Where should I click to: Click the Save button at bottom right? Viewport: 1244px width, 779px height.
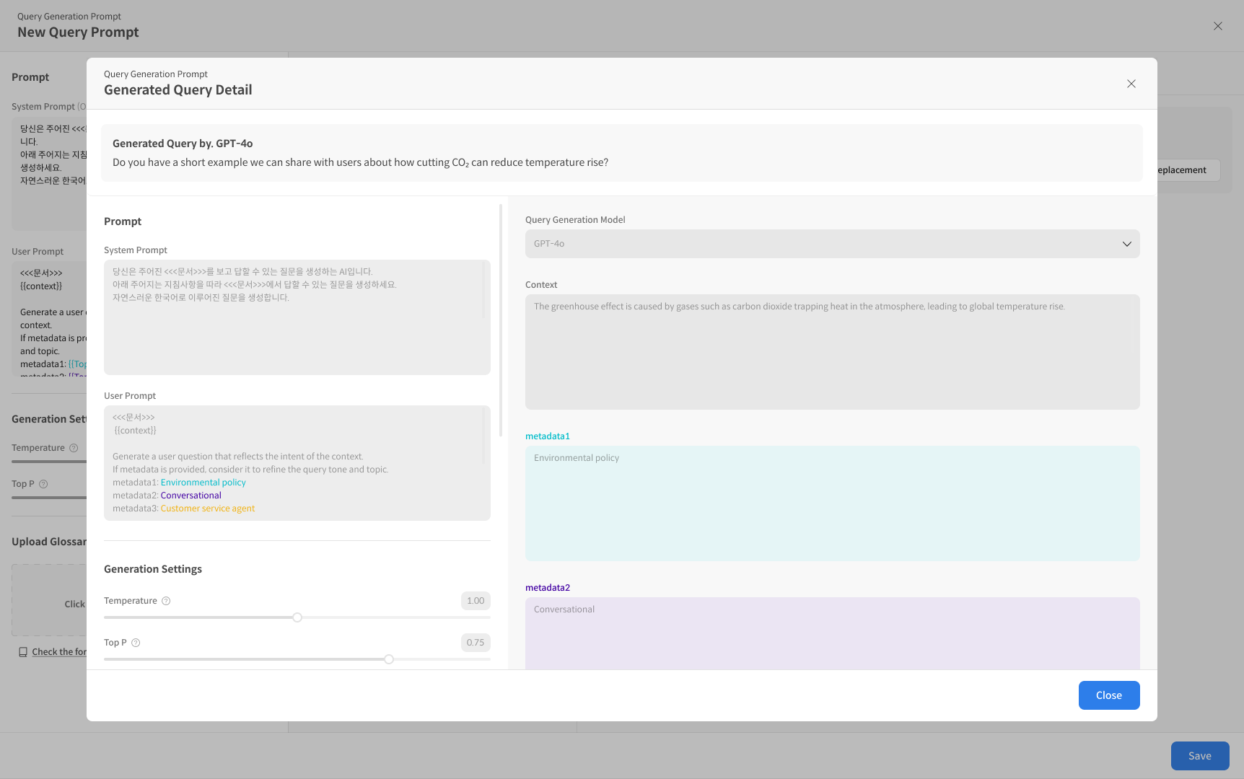(1199, 756)
